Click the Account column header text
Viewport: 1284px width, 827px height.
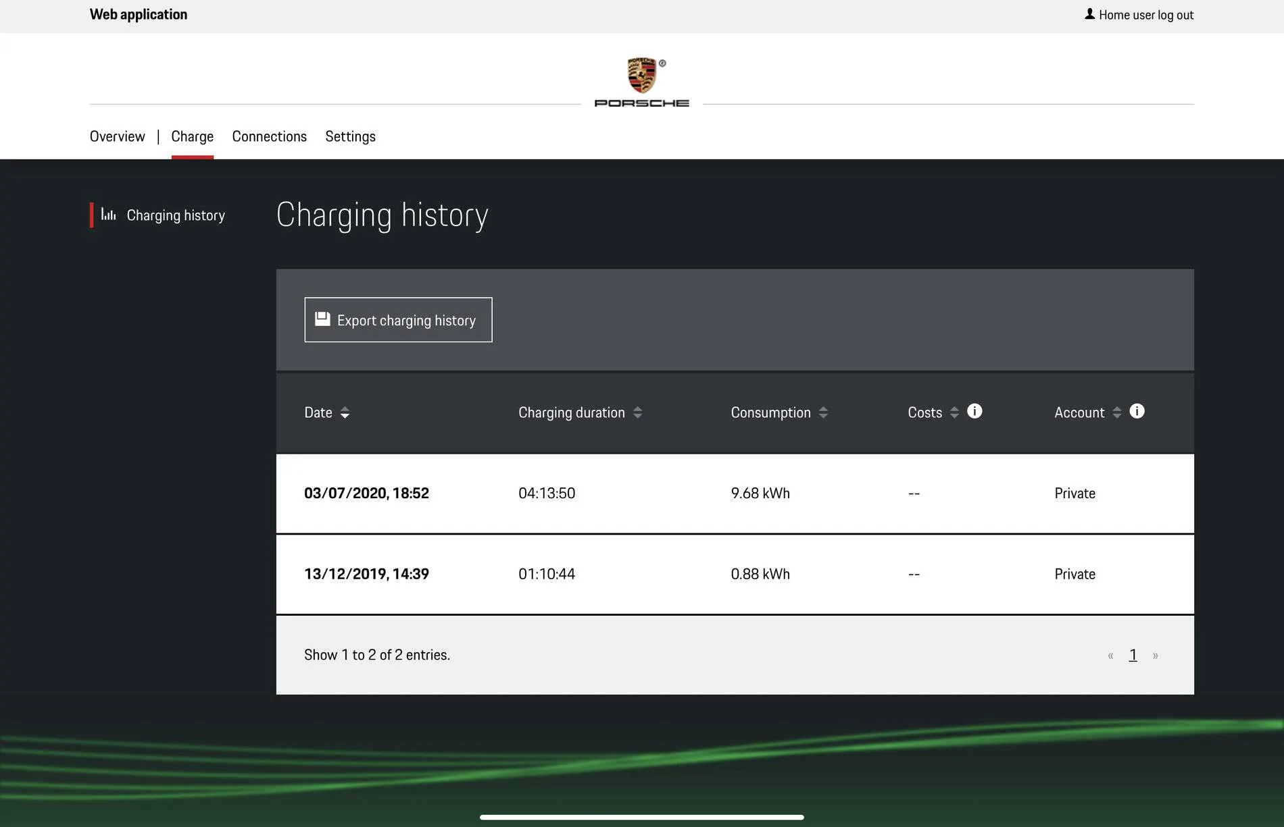(1079, 412)
